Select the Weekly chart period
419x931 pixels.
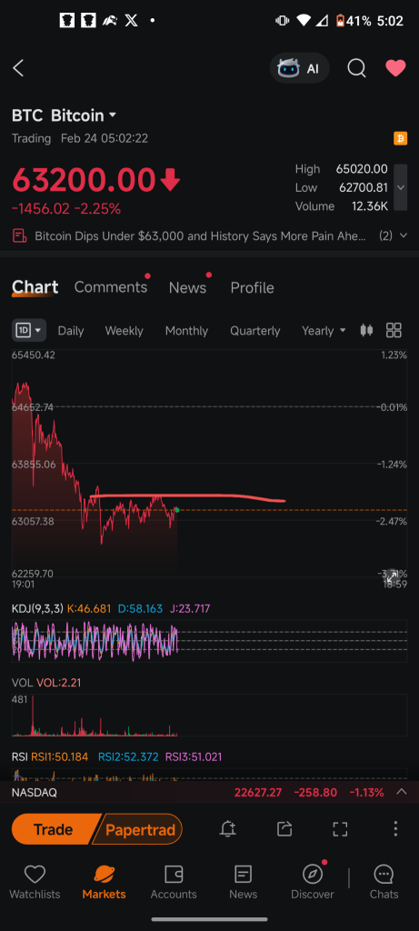(124, 331)
